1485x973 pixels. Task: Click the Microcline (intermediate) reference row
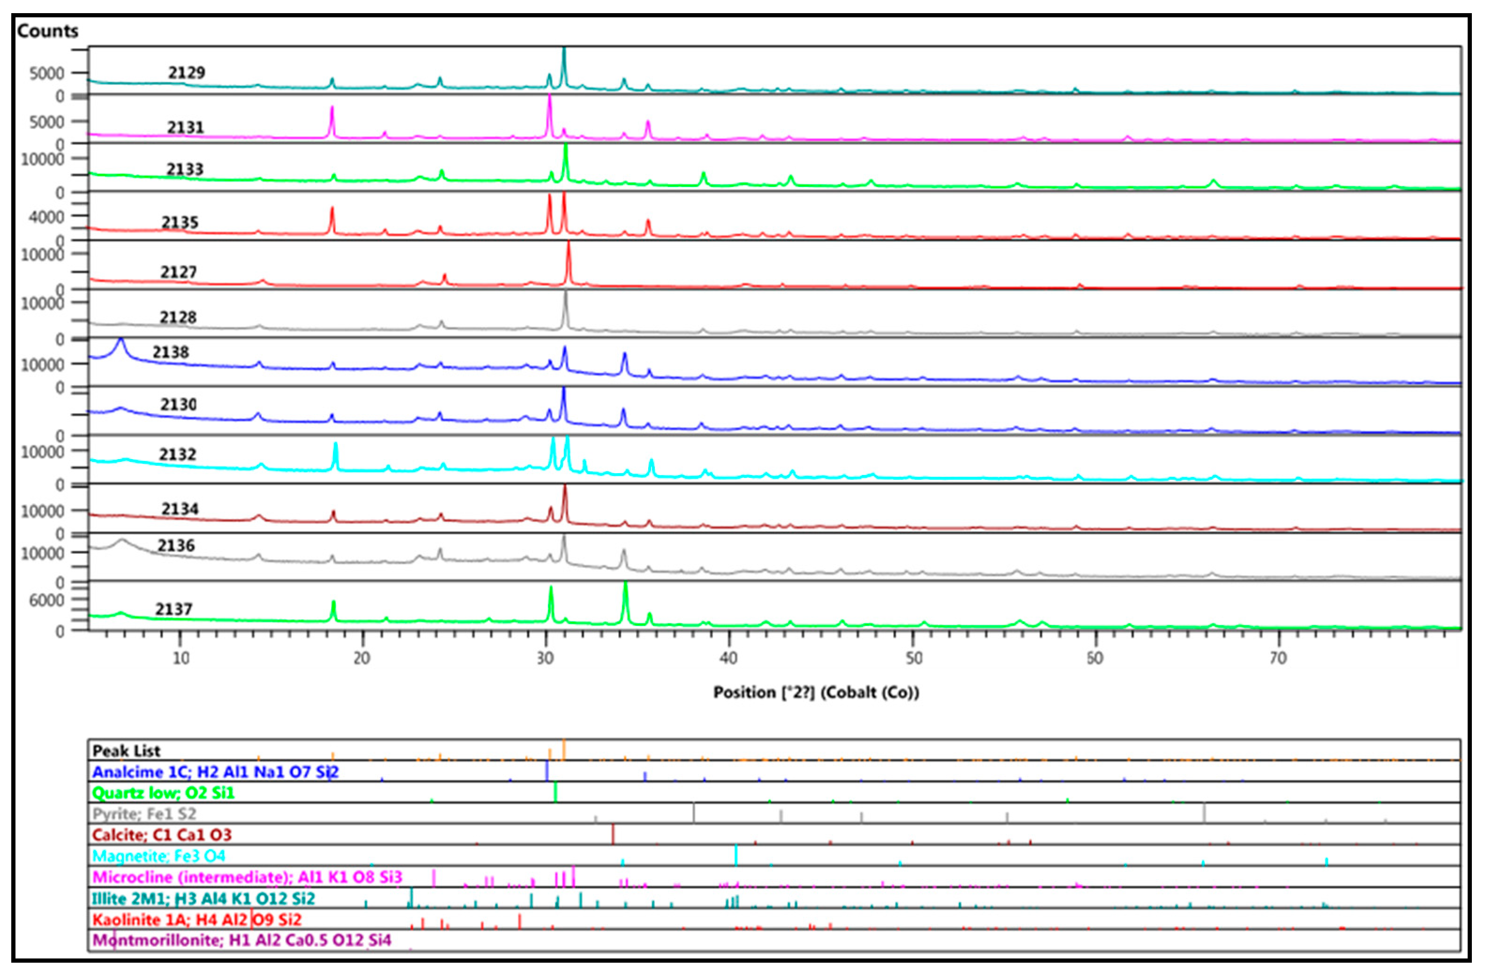247,877
